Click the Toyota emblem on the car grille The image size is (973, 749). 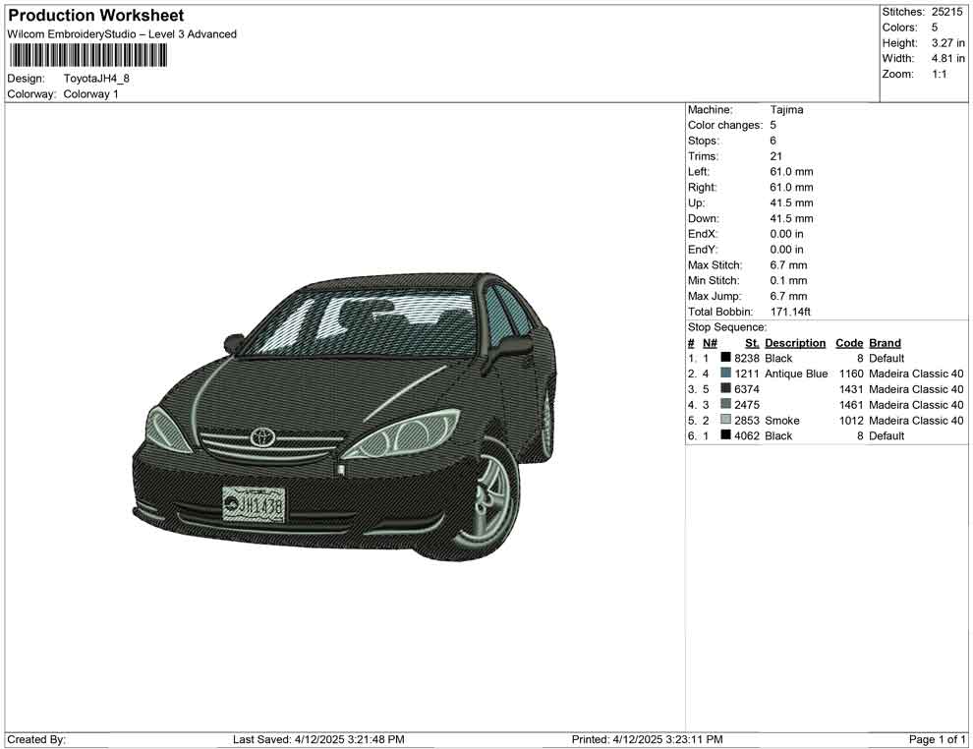[x=262, y=436]
